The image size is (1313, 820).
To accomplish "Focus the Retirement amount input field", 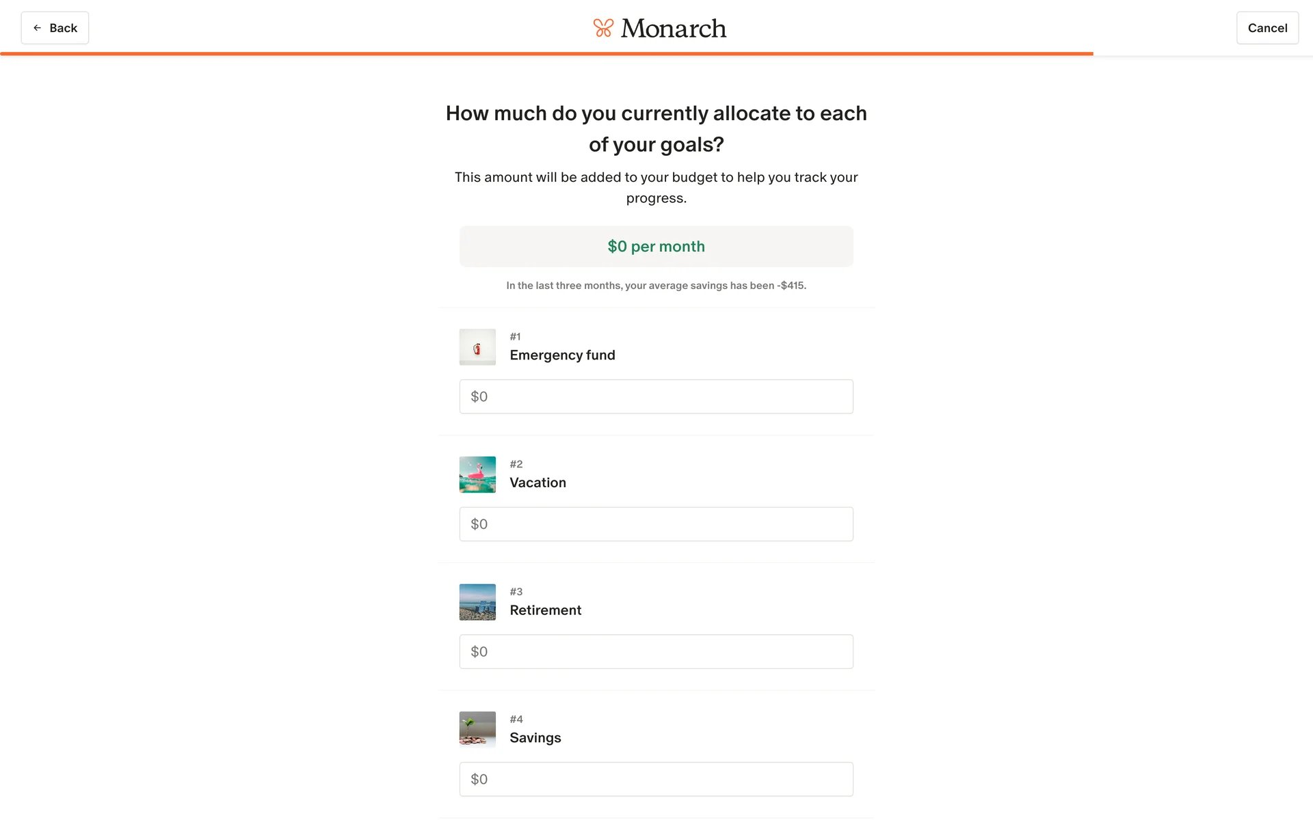I will point(656,652).
